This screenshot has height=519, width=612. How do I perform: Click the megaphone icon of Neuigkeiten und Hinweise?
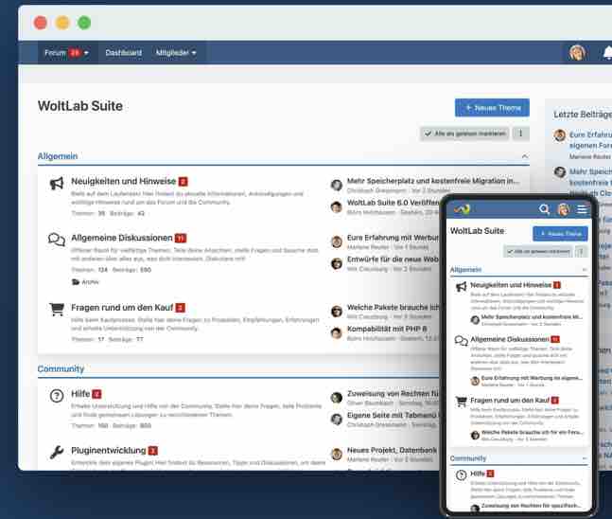57,183
